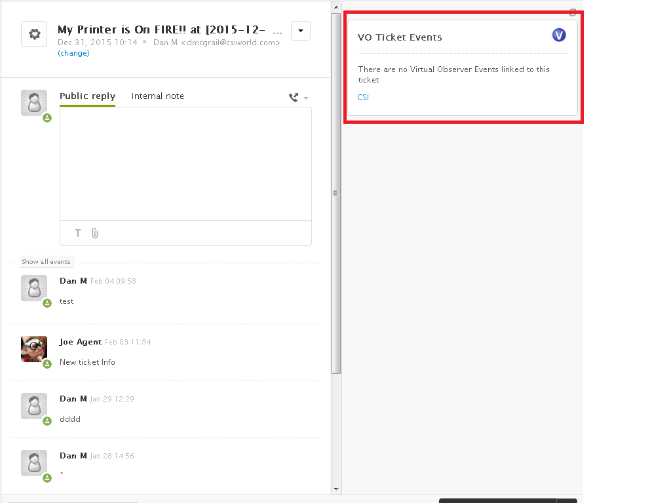Screen dimensions: 671x503
Task: Expand the arrow next to phone icon
Action: pos(306,98)
